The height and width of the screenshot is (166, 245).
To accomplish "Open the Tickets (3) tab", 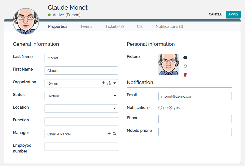I will [x=114, y=26].
